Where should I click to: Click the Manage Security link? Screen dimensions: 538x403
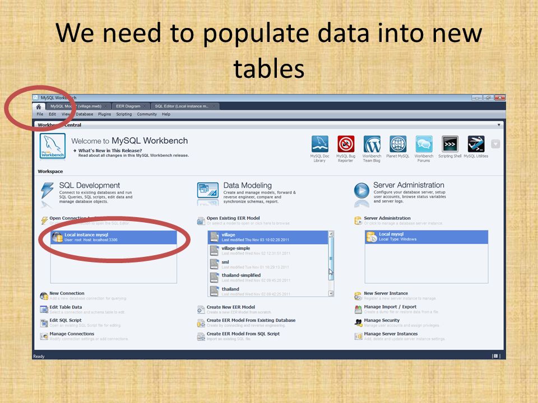pyautogui.click(x=382, y=320)
